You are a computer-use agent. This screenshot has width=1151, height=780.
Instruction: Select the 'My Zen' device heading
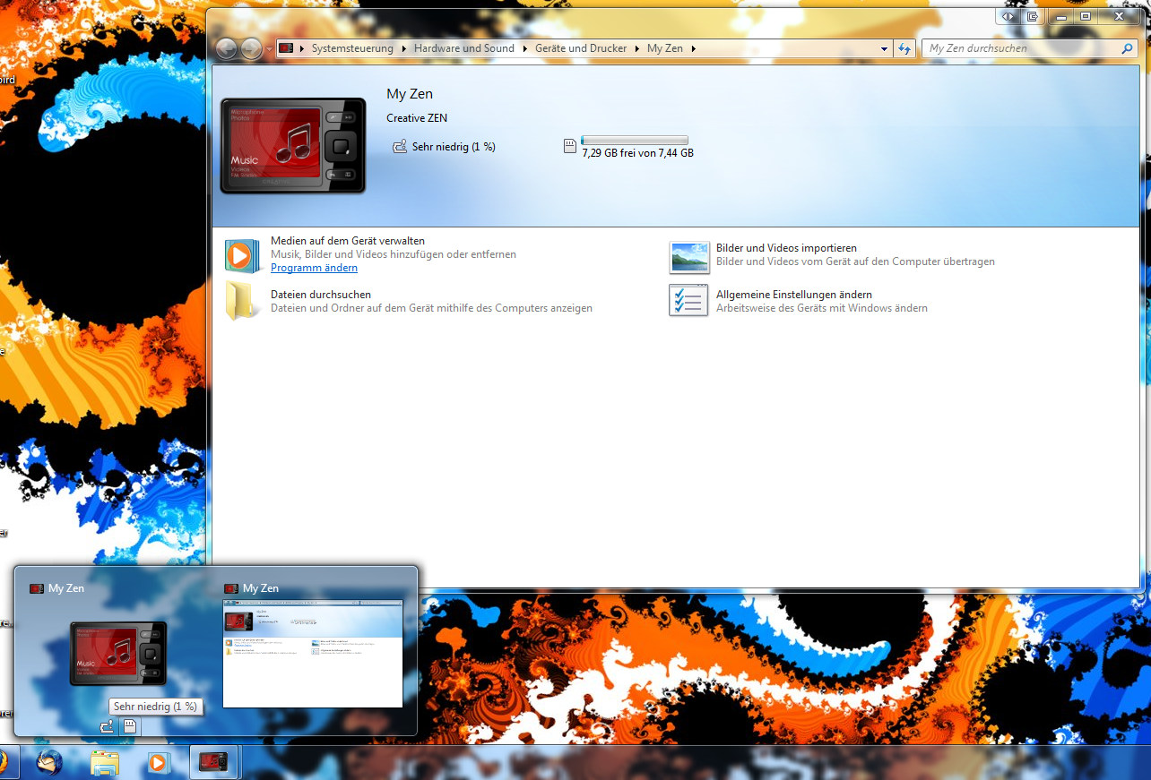[410, 94]
